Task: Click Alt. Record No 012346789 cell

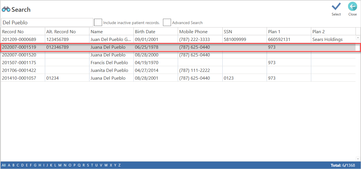Action: coord(67,47)
